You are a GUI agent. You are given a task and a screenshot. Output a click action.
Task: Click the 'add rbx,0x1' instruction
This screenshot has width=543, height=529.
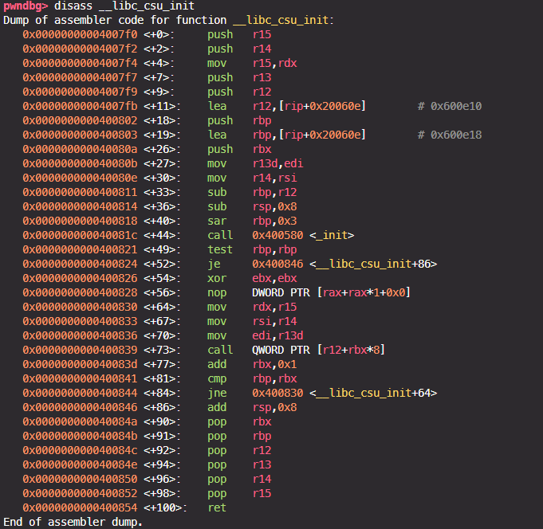click(252, 364)
